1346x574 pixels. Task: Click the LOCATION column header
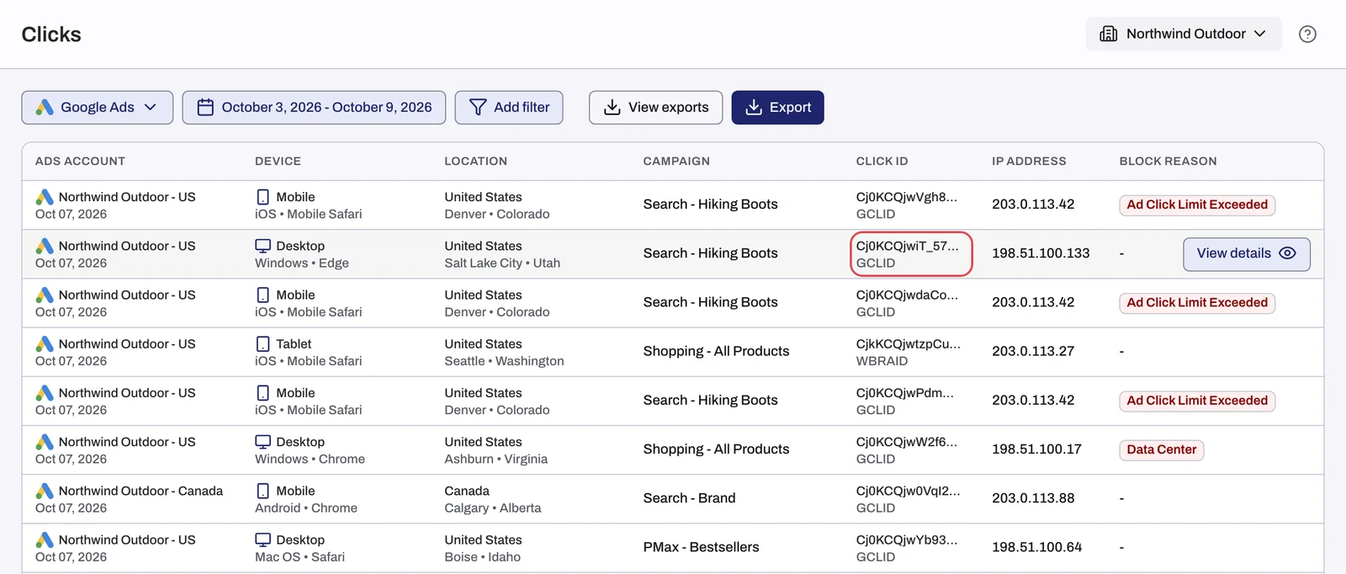pyautogui.click(x=476, y=162)
